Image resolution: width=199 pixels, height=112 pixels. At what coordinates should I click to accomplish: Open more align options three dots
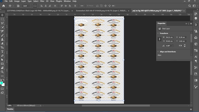click(x=82, y=6)
